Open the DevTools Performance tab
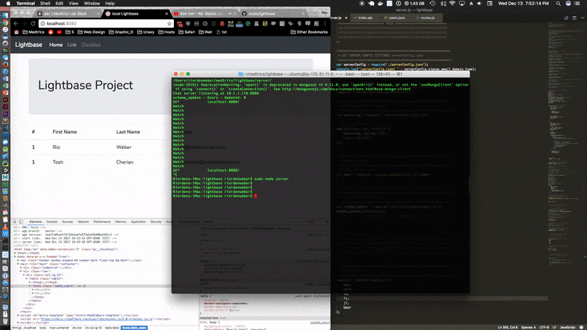Image resolution: width=587 pixels, height=330 pixels. pos(102,222)
